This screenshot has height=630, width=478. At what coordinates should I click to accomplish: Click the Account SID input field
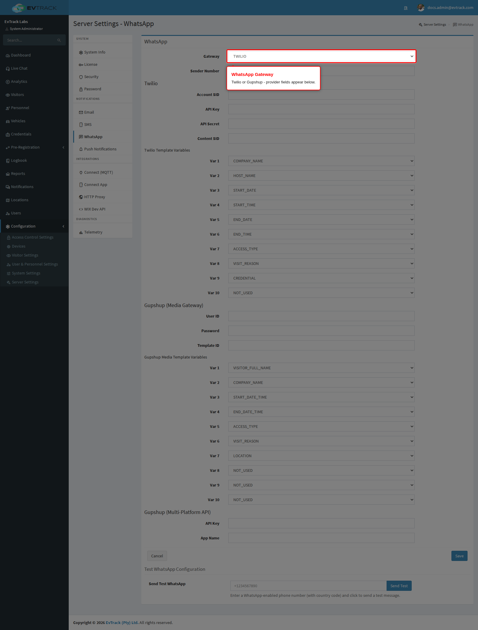(x=321, y=94)
